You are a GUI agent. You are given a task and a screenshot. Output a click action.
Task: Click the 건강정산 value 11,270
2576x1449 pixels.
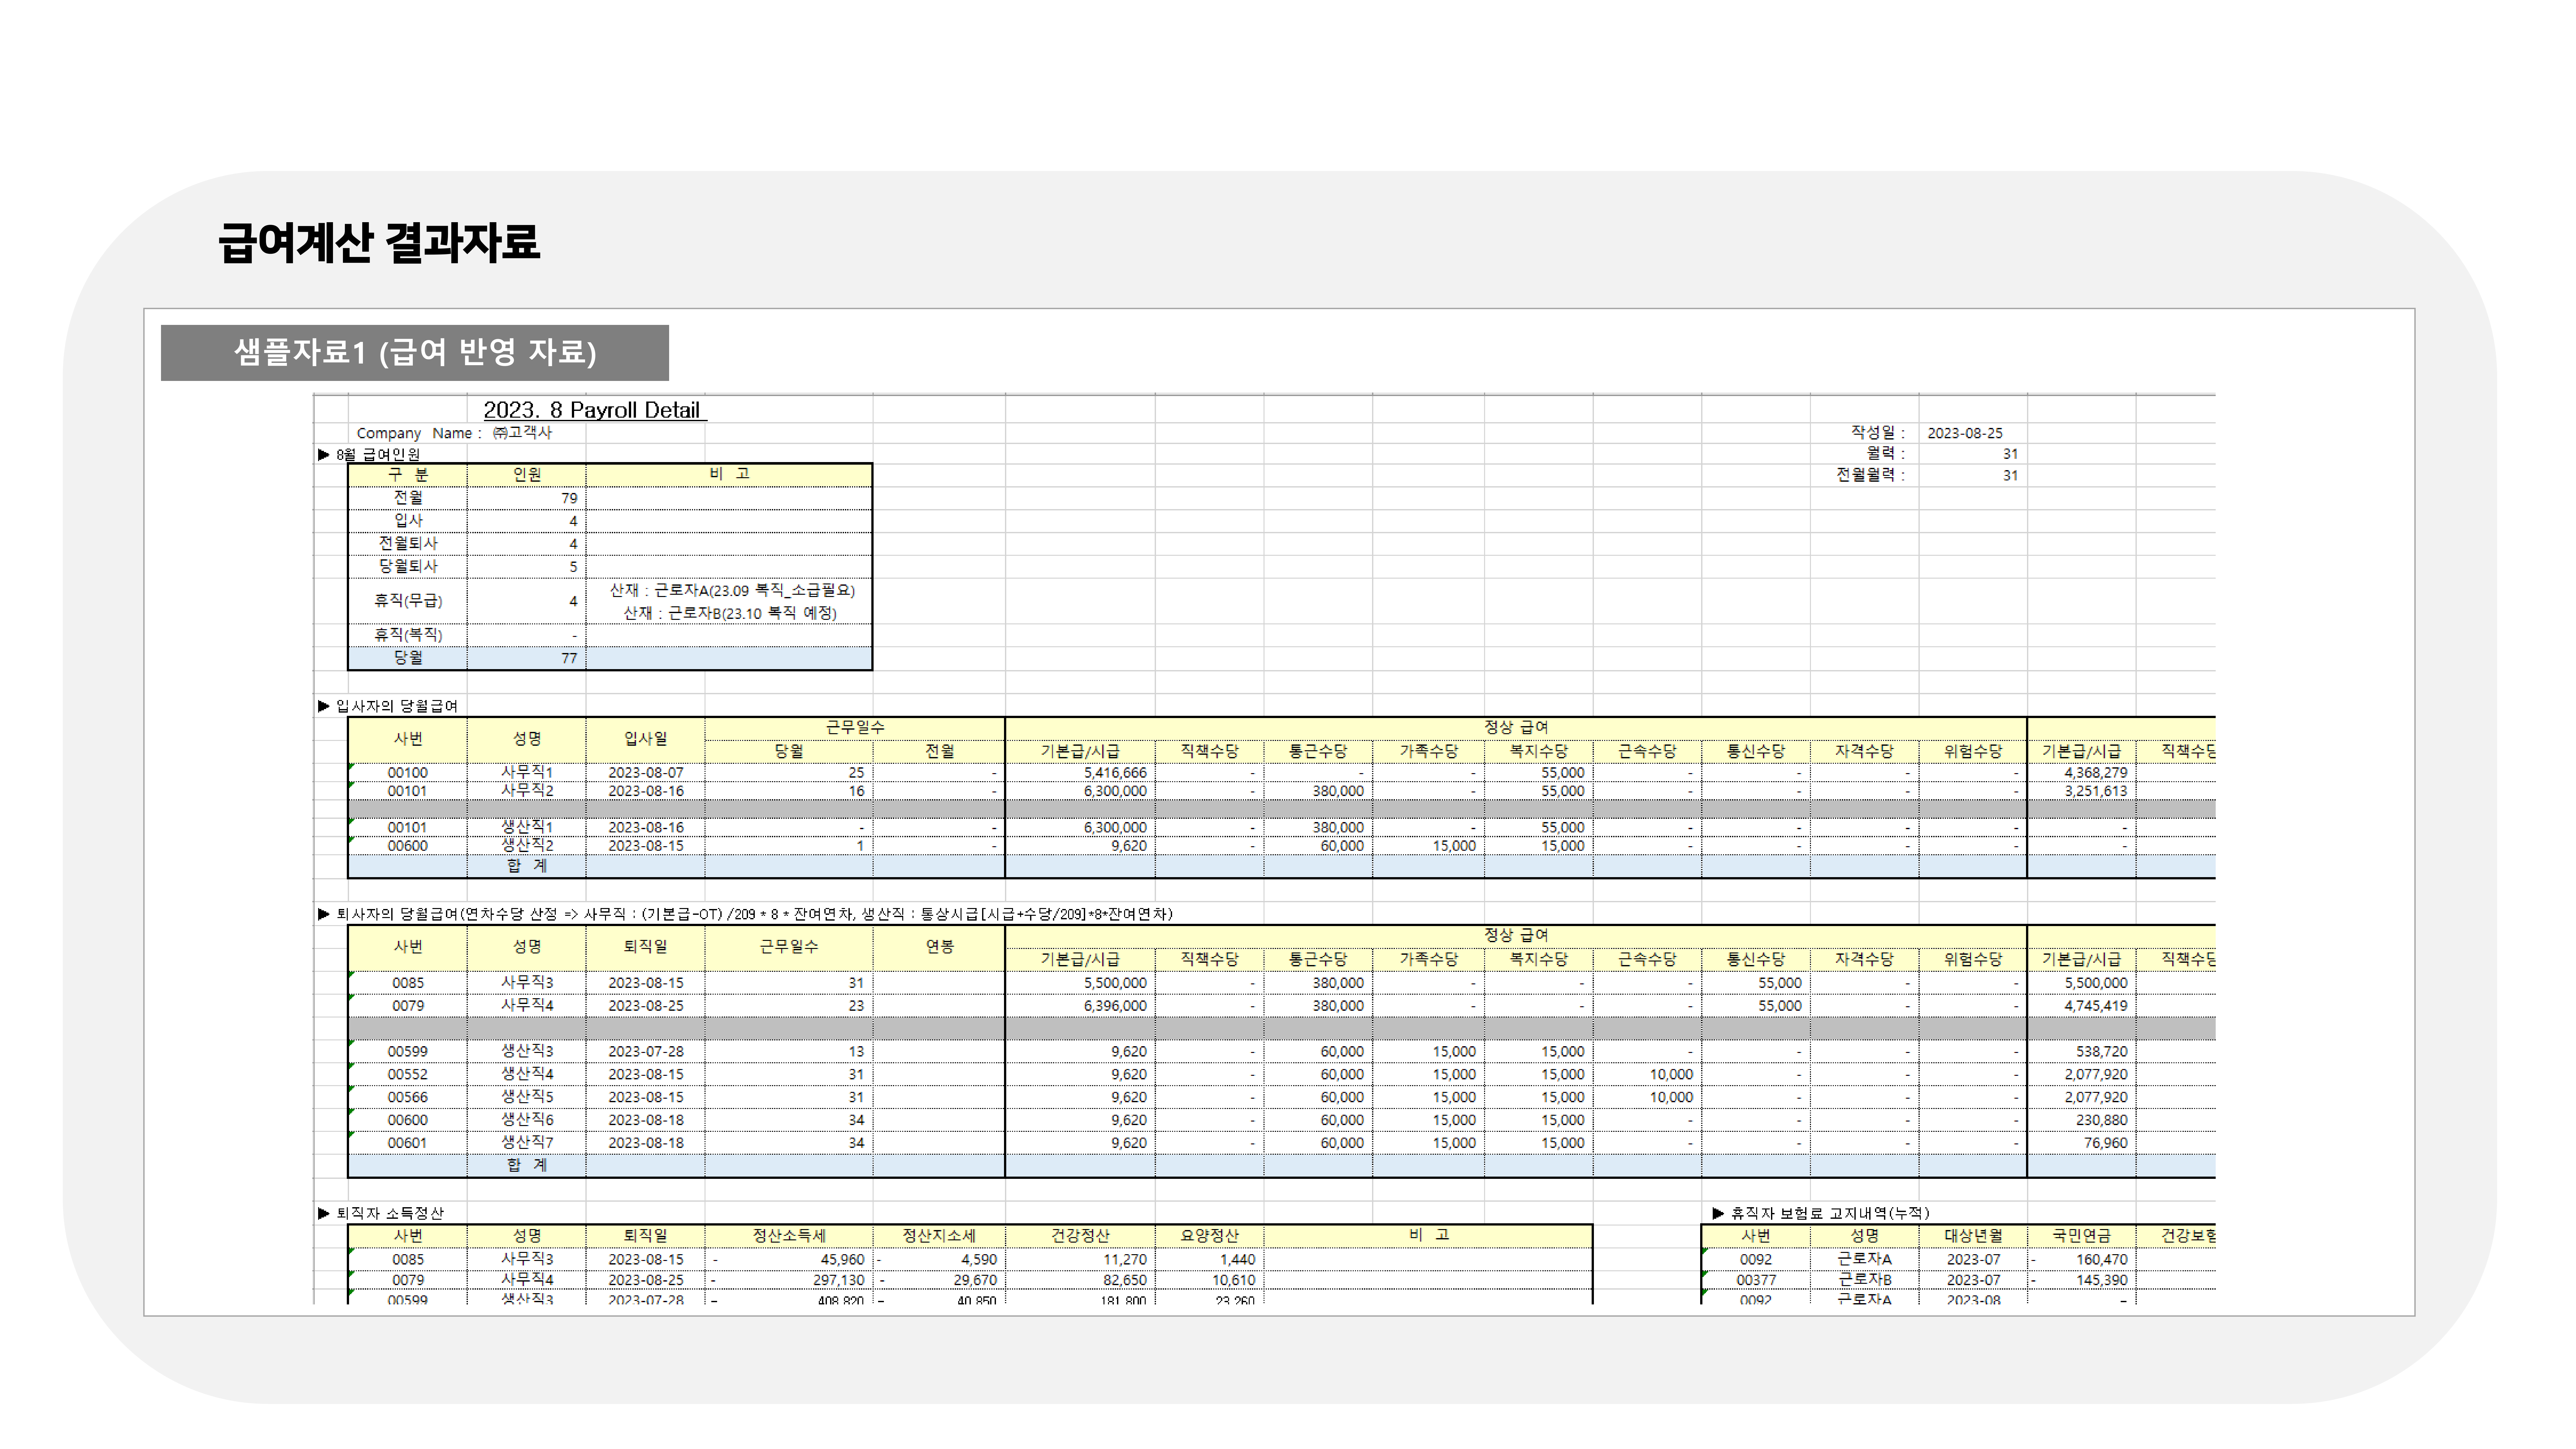(1125, 1260)
